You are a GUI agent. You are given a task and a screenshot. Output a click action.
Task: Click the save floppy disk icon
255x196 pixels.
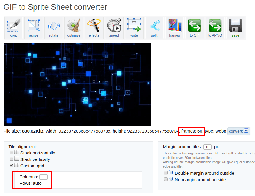click(235, 28)
